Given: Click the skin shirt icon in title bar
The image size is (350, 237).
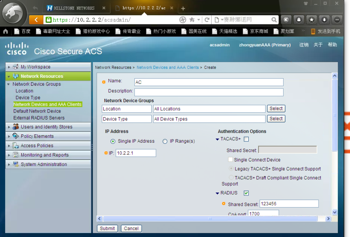Looking at the screenshot, I should [x=306, y=4].
